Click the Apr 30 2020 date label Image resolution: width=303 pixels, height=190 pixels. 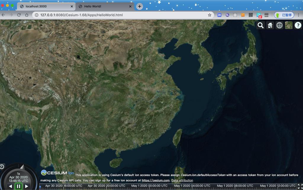[x=19, y=177]
